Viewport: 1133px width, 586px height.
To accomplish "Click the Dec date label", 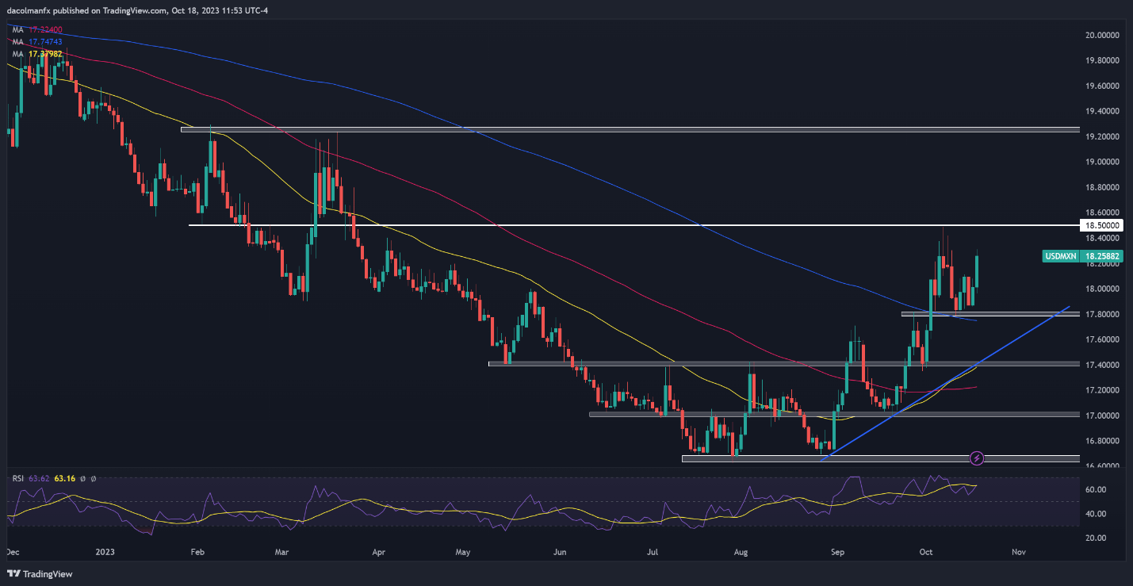I will [13, 551].
